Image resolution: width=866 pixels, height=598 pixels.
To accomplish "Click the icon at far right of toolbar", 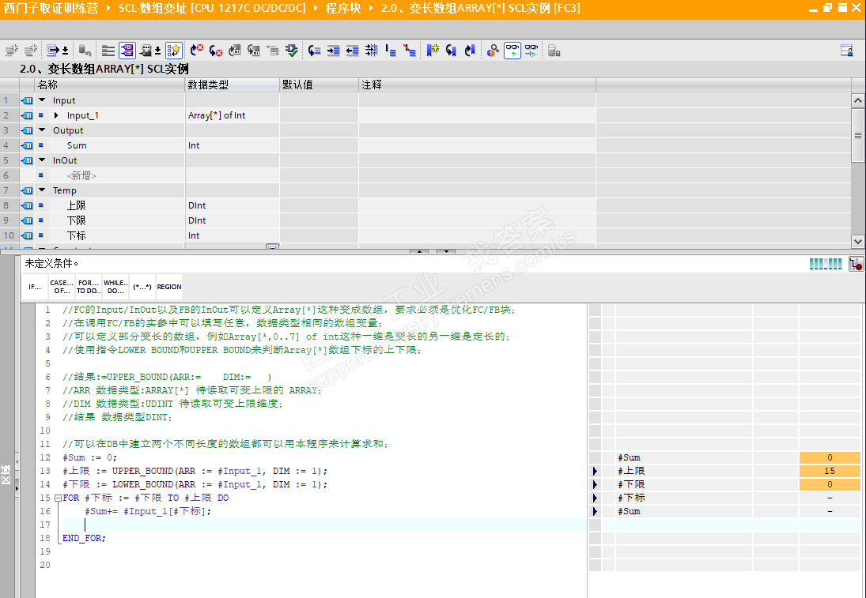I will pos(846,51).
